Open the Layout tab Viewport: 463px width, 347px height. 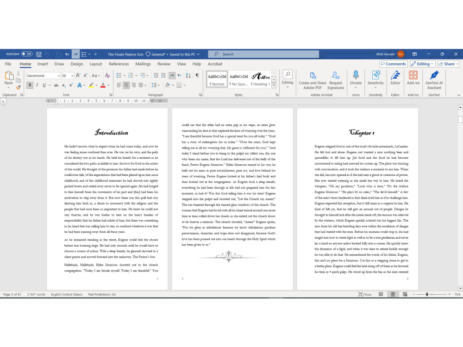(96, 64)
